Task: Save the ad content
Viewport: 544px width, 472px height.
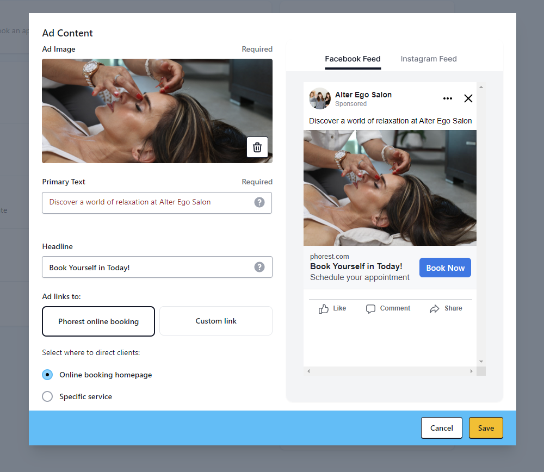Action: point(486,428)
